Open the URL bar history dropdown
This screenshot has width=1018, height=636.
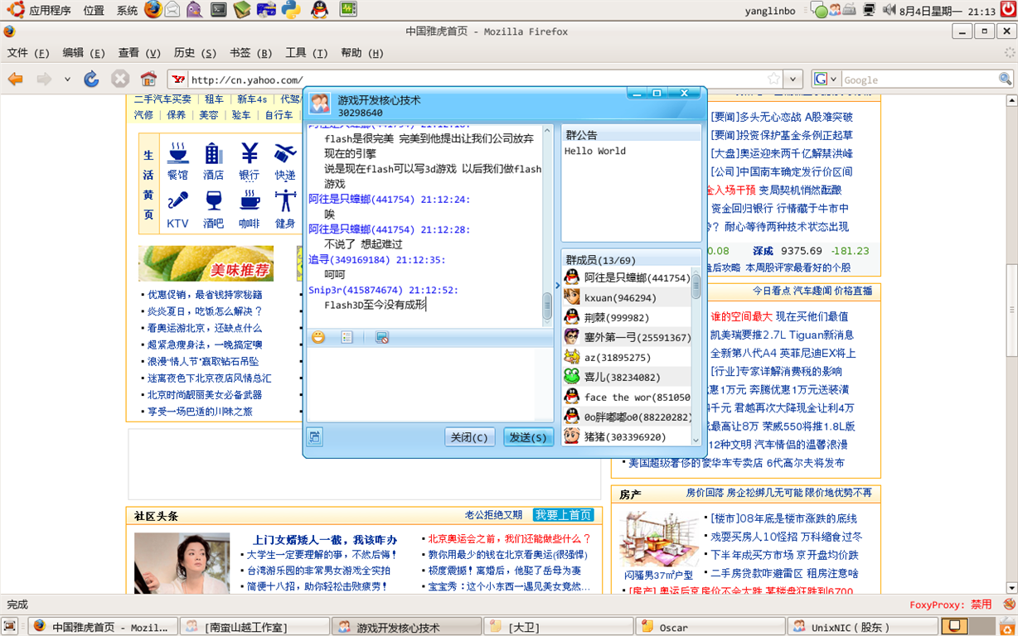click(793, 79)
